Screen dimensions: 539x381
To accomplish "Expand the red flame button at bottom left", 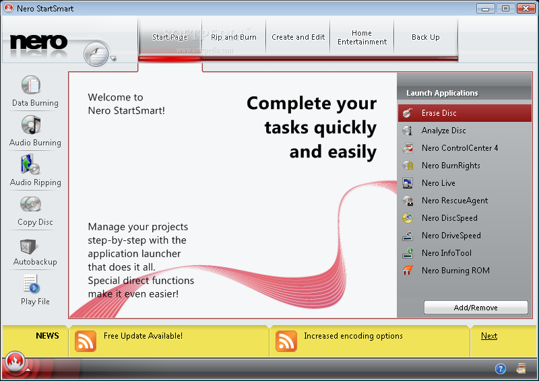I will pos(15,363).
